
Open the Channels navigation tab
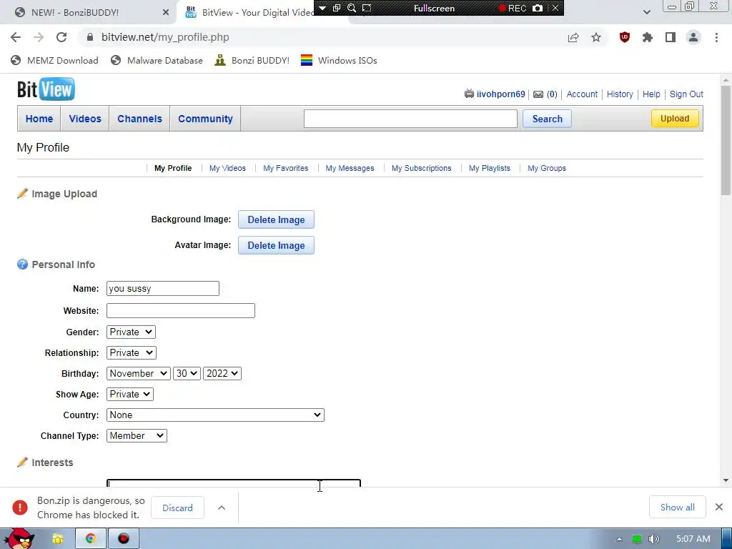pos(139,119)
